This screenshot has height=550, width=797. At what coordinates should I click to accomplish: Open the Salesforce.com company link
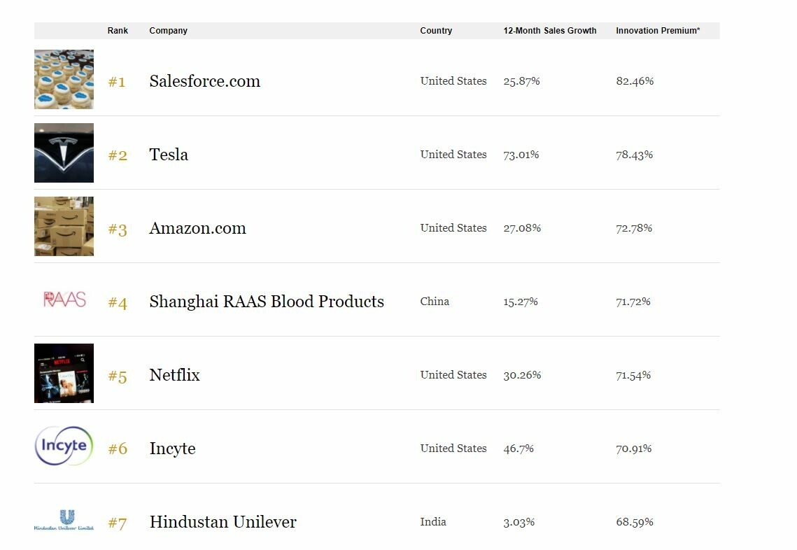coord(205,81)
